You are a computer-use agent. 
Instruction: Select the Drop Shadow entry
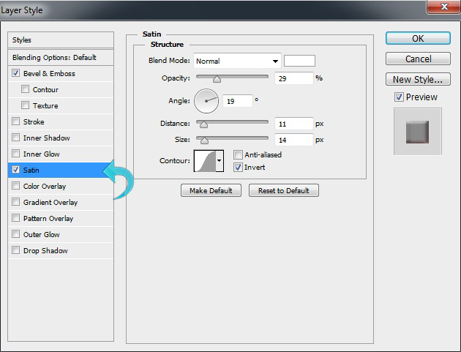click(45, 250)
